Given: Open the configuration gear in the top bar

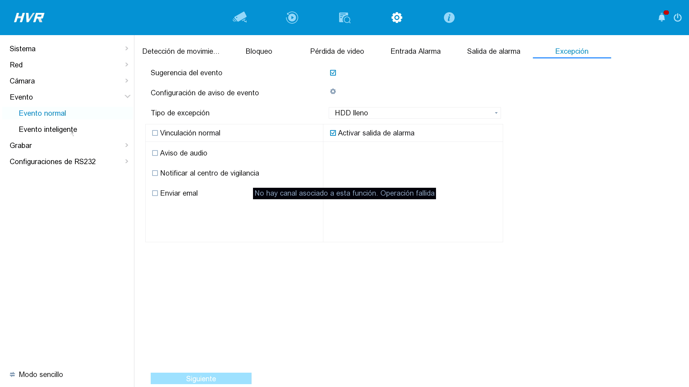Looking at the screenshot, I should (397, 18).
